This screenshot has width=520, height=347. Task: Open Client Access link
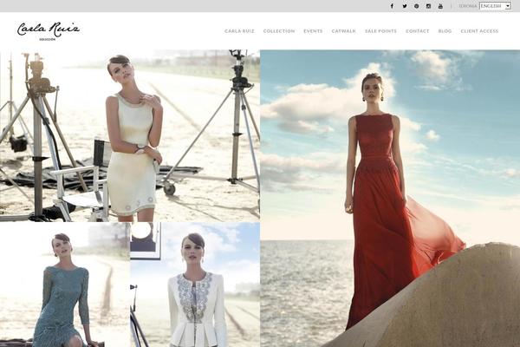point(479,31)
